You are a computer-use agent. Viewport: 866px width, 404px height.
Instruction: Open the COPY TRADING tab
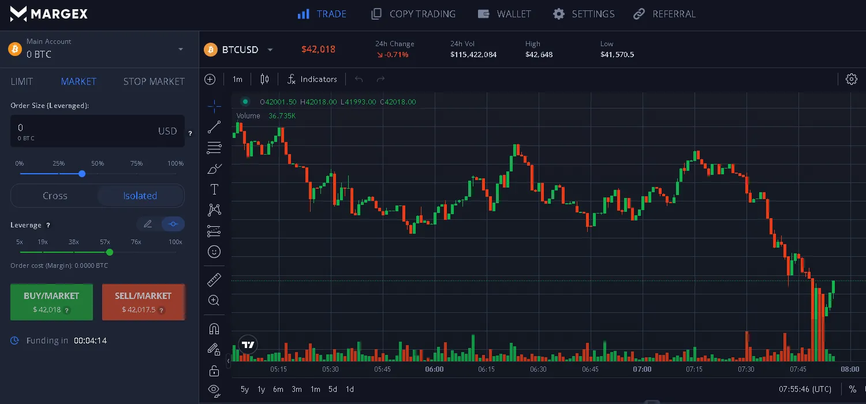click(413, 14)
